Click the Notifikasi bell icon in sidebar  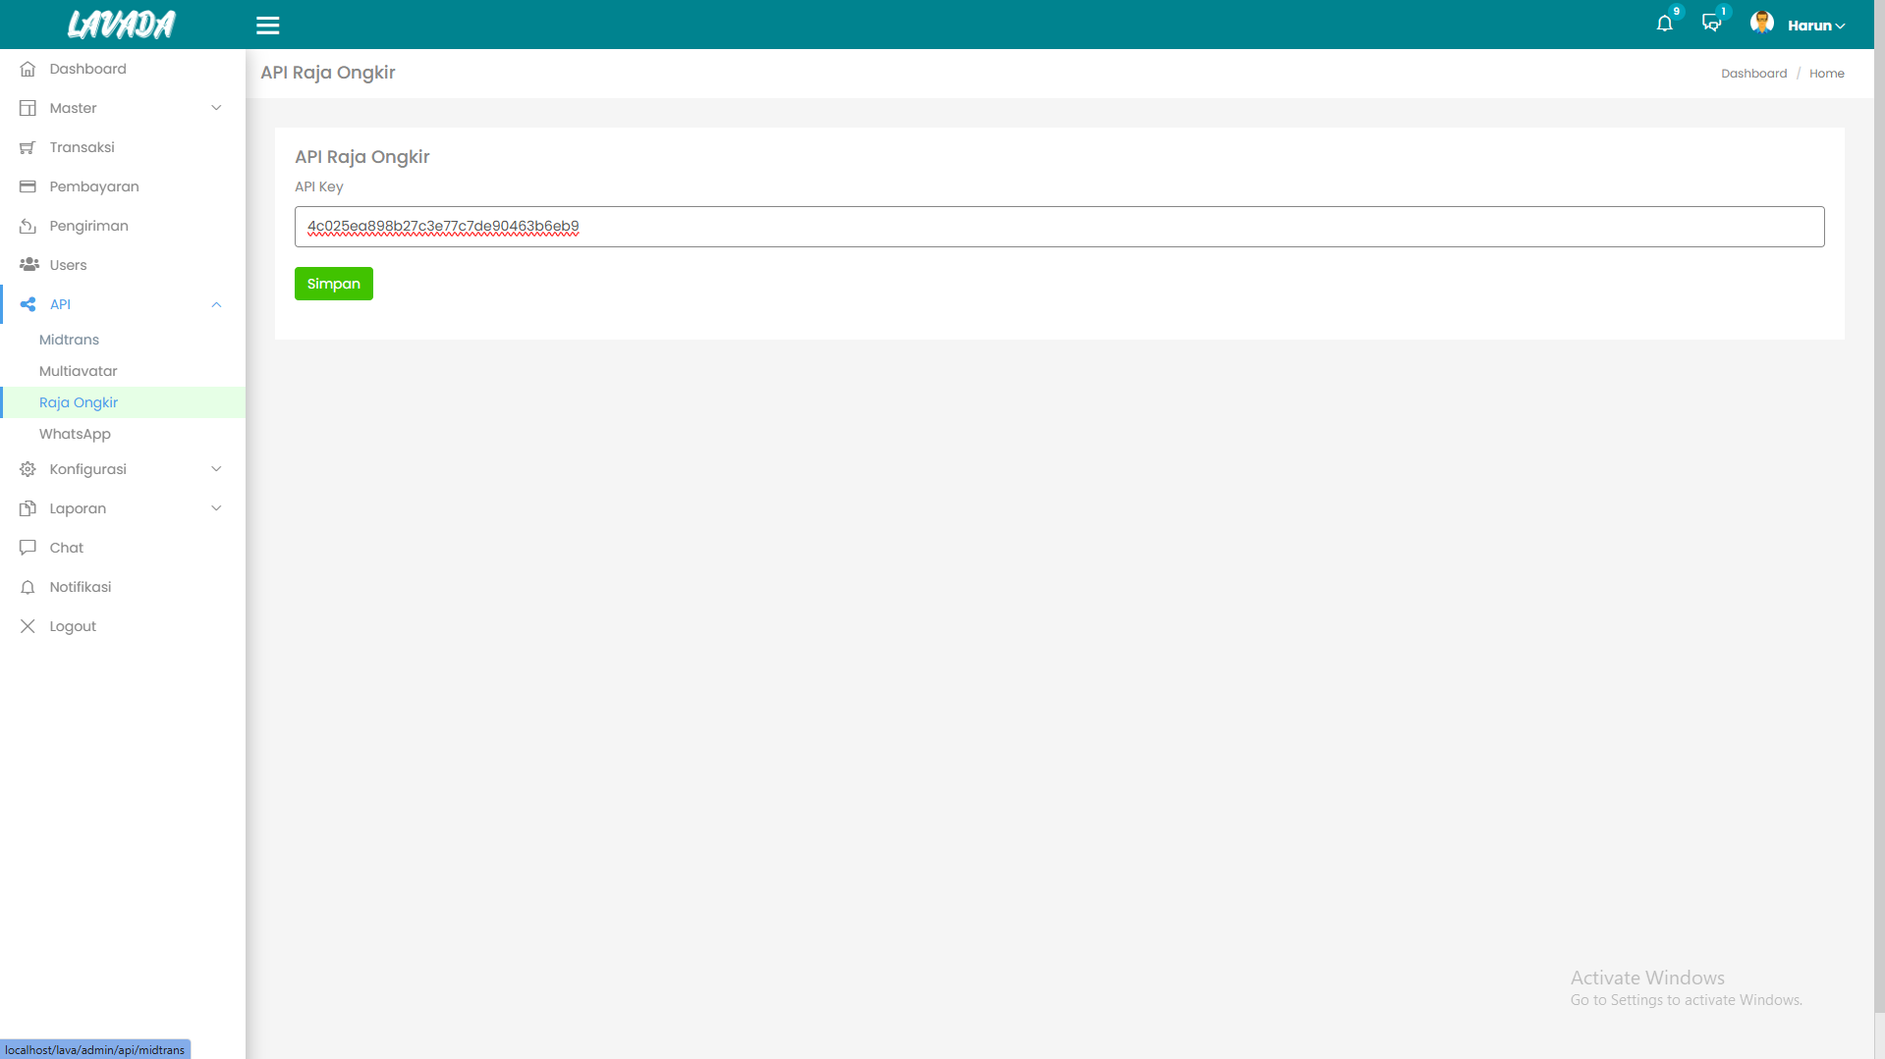[x=28, y=587]
